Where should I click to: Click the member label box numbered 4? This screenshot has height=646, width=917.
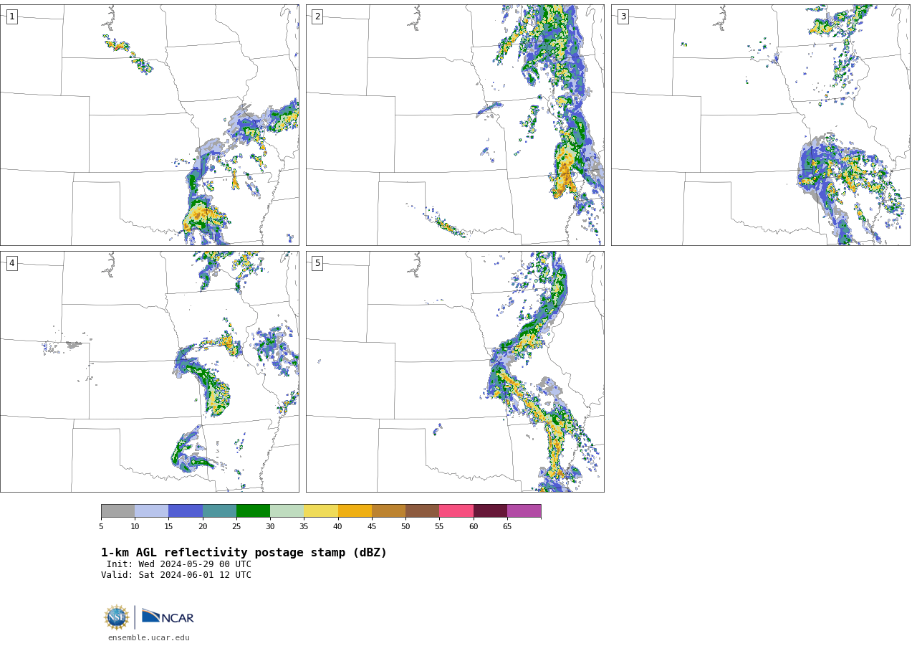11,263
